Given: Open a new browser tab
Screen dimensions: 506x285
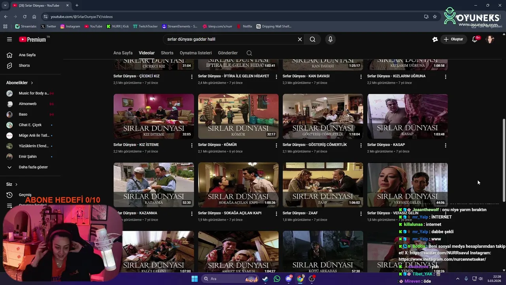Looking at the screenshot, I should tap(77, 5).
